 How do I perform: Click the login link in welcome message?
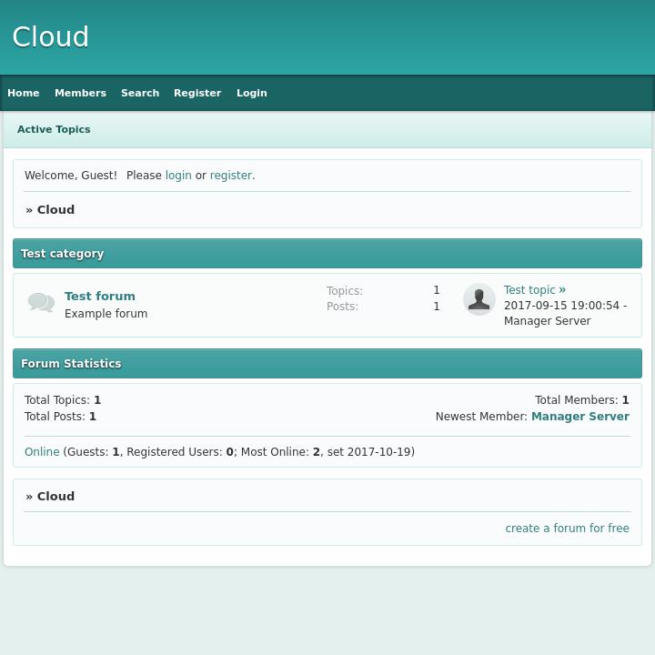pos(178,176)
